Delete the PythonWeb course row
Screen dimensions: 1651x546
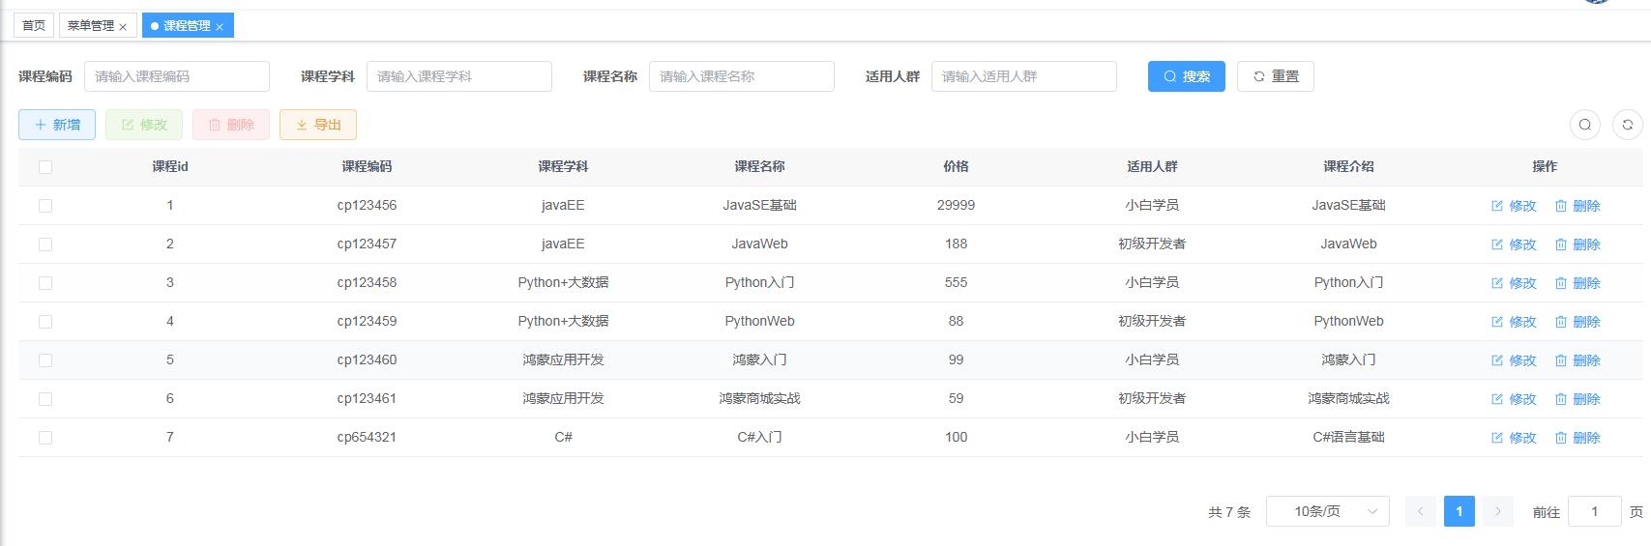click(x=1577, y=322)
